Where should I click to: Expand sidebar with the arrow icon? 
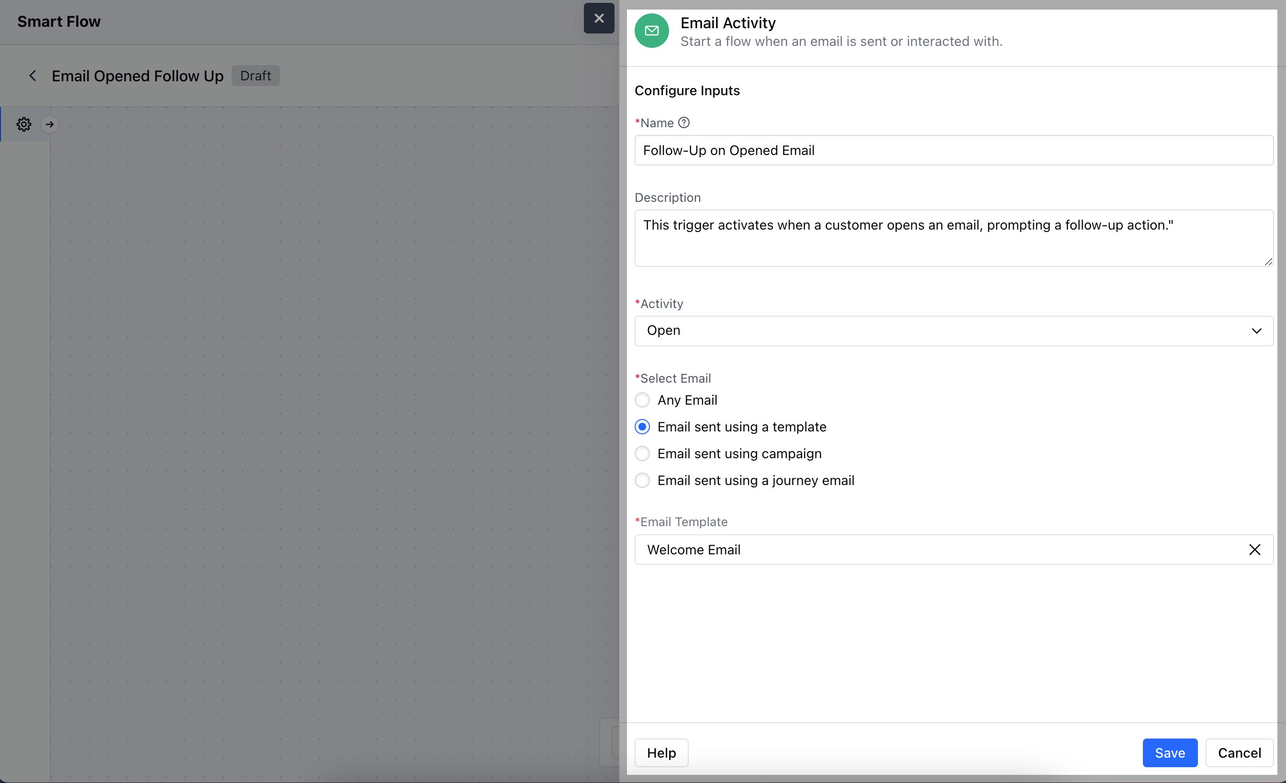point(50,124)
